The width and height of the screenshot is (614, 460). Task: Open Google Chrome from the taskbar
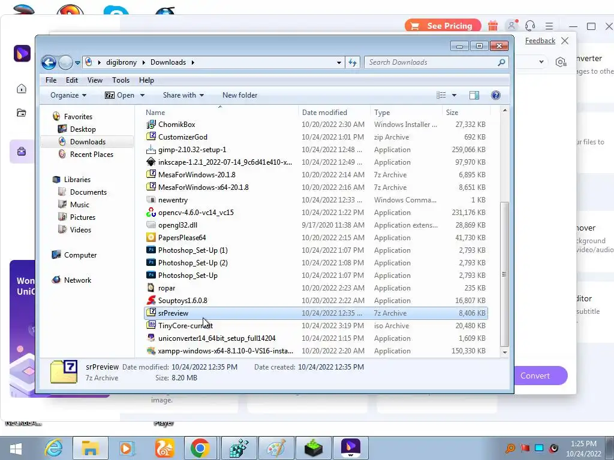(200, 448)
